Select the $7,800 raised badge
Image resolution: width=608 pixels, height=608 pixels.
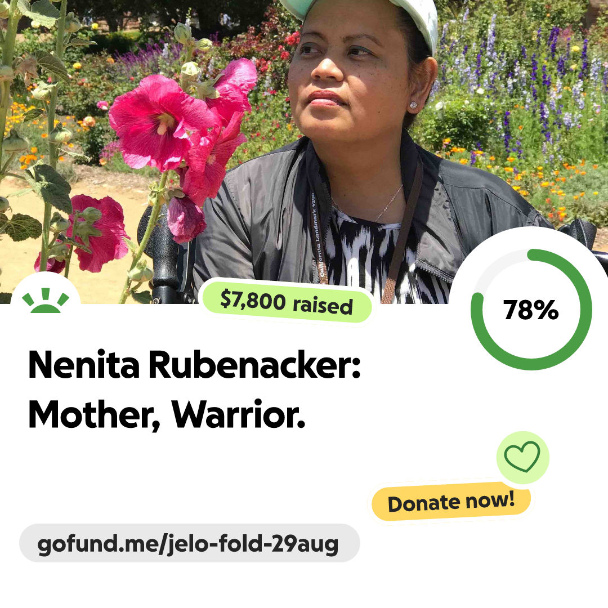pos(287,302)
